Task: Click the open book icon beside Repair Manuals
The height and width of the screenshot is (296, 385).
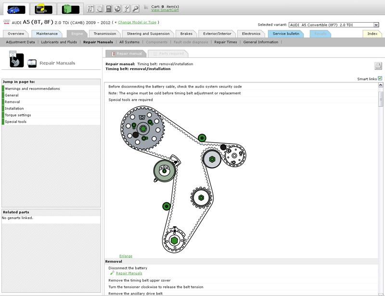Action: (32, 63)
